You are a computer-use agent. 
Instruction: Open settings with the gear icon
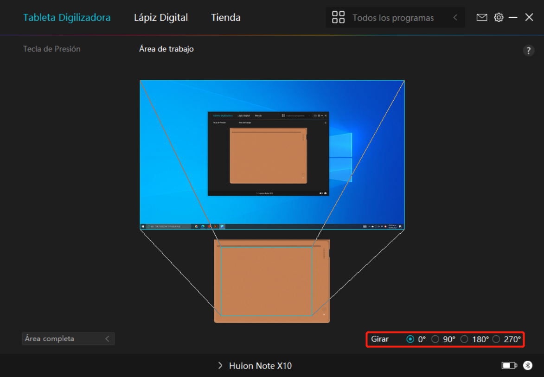[499, 17]
